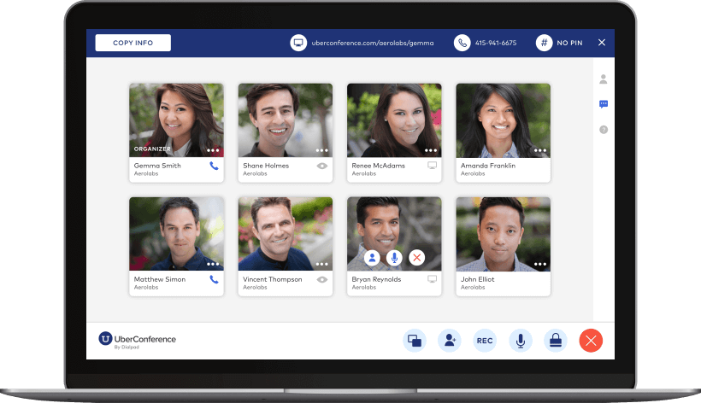
Task: Select the dial-in number 415-941-6675
Action: tap(495, 43)
